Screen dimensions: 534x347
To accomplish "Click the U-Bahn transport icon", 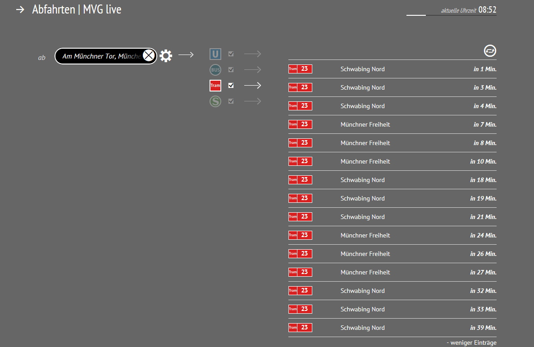I will [215, 54].
